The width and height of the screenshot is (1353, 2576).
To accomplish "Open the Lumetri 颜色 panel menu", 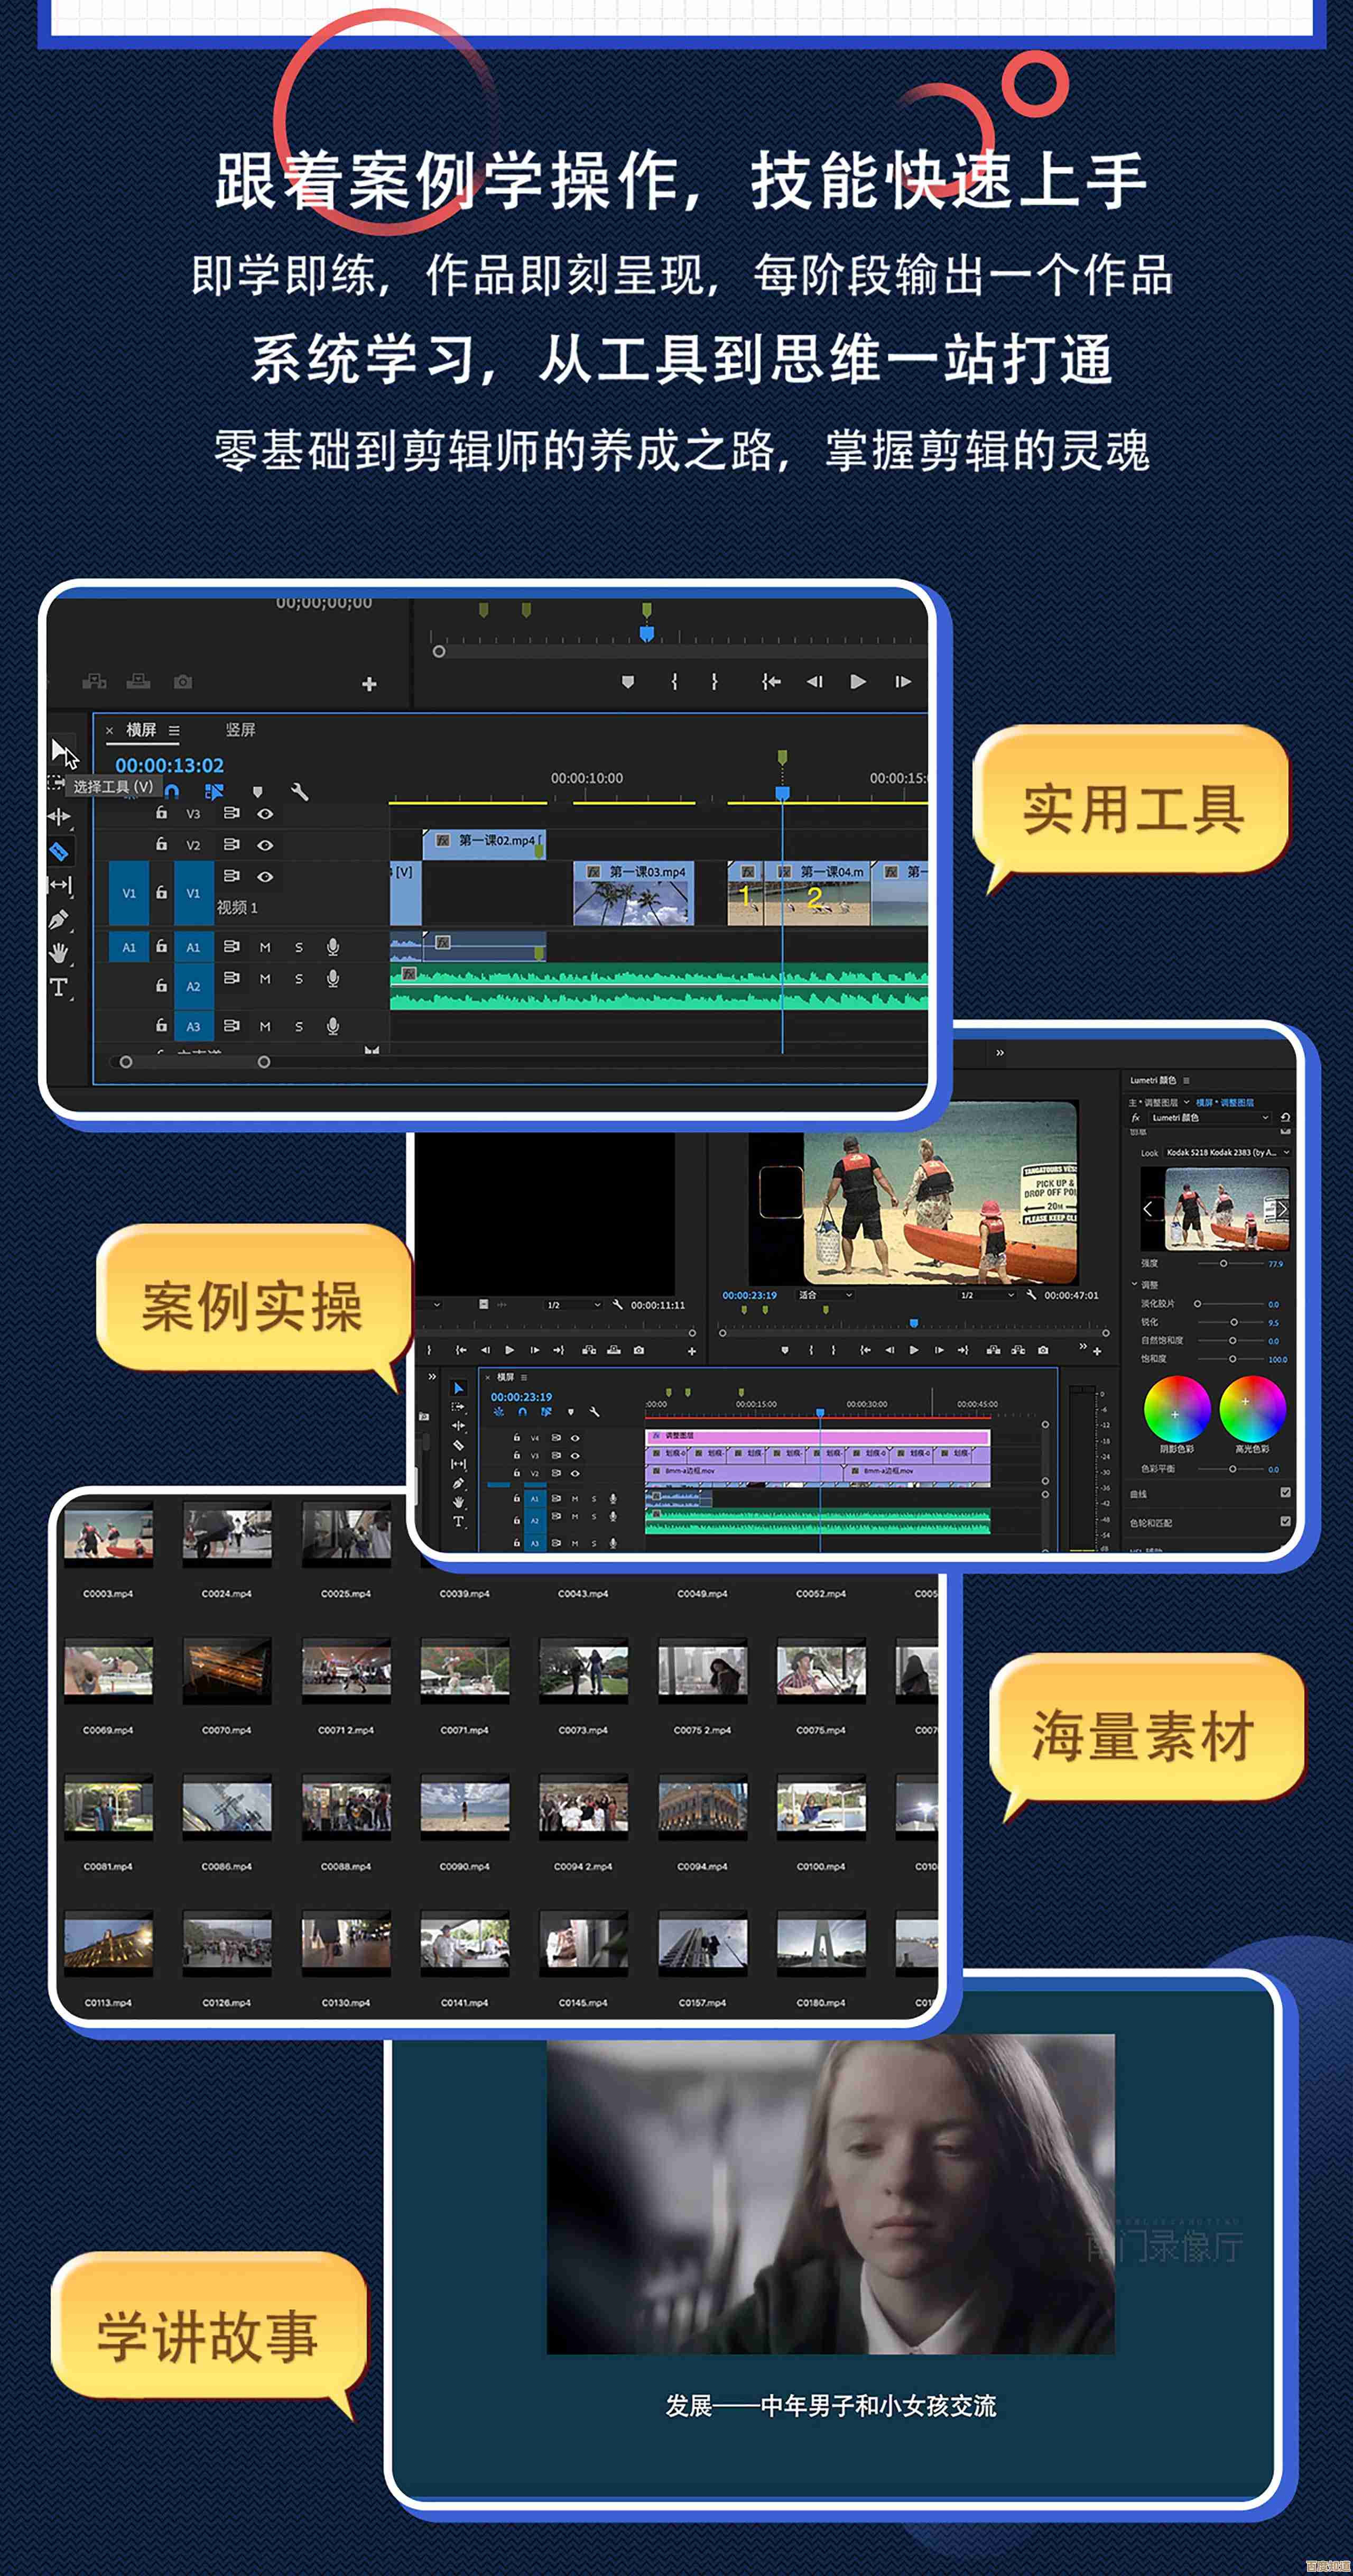I will (x=1186, y=1080).
